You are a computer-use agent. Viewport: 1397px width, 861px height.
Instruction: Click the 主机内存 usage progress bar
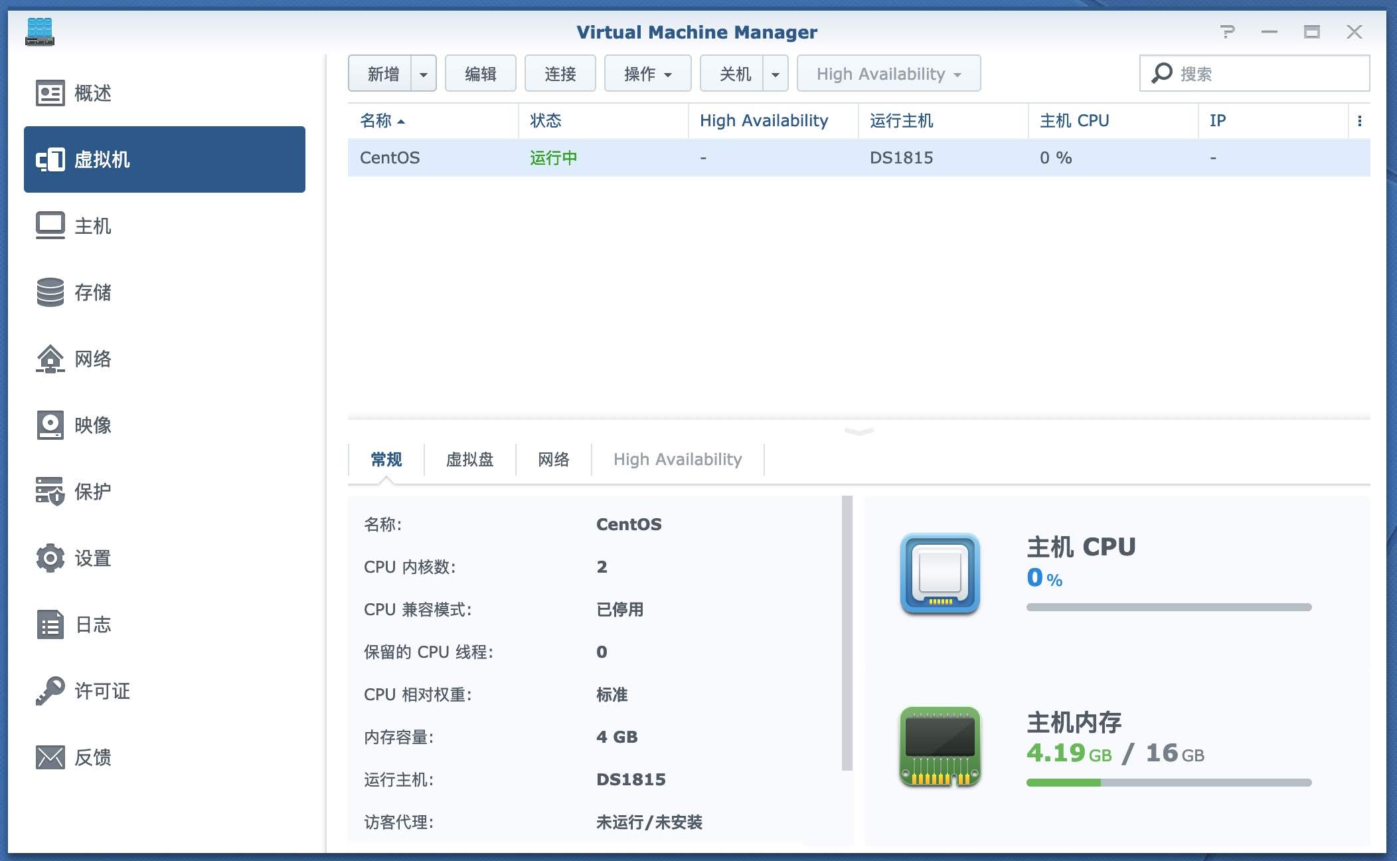pyautogui.click(x=1169, y=783)
